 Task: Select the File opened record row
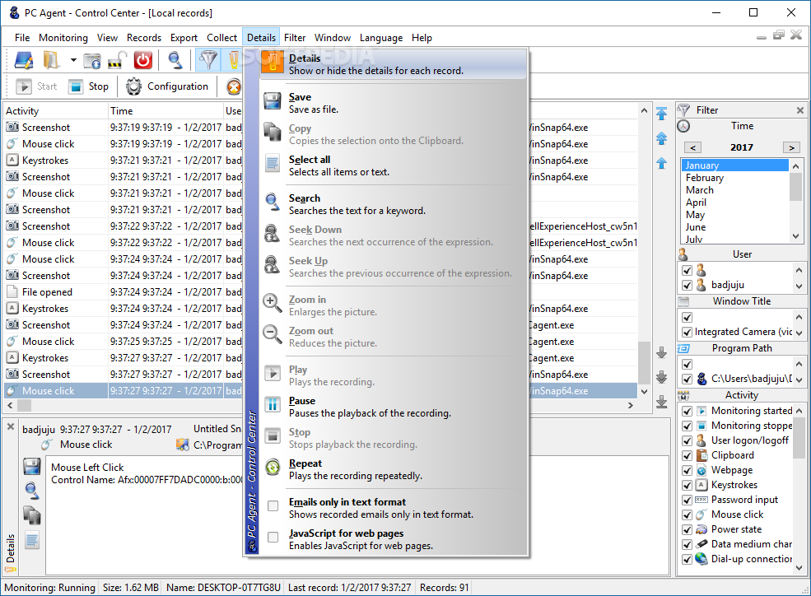(124, 292)
